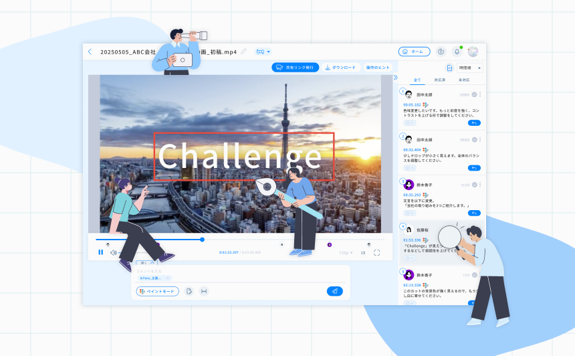This screenshot has width=575, height=356.
Task: Open the notifications bell
Action: click(457, 52)
